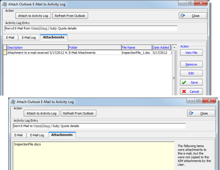Open the E-Mail tab in the Sent E-Mail window
The image size is (220, 170).
(x=18, y=135)
